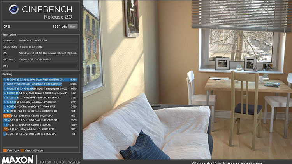Click the CPU label in score panel

coord(7,26)
